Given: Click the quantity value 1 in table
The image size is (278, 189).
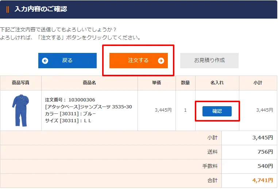Looking at the screenshot, I should pos(185,110).
